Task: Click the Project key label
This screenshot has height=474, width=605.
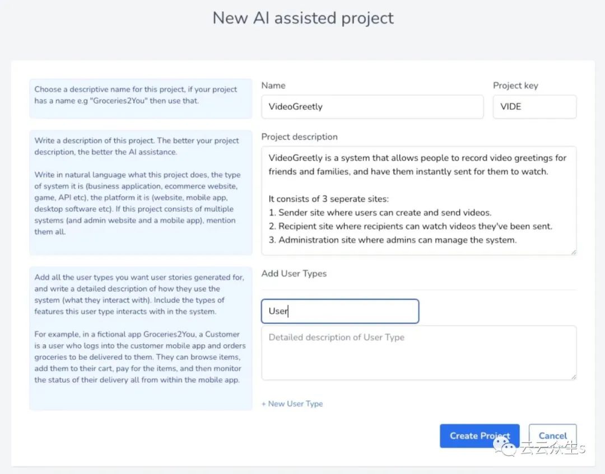Action: [515, 86]
